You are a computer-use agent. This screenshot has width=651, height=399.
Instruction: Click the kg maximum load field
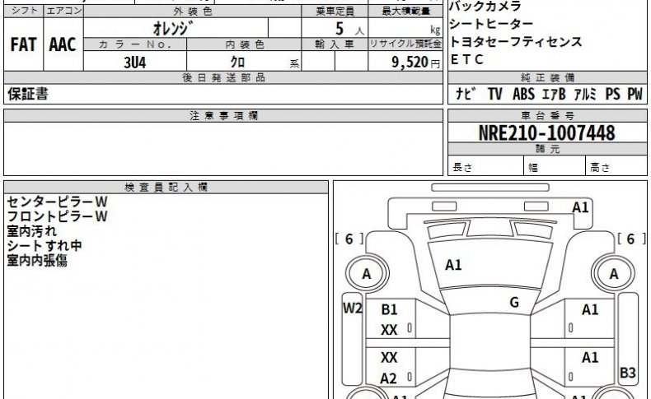tap(405, 28)
